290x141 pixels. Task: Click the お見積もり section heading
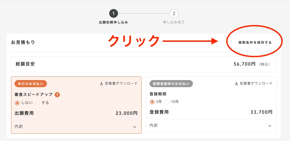pyautogui.click(x=23, y=42)
